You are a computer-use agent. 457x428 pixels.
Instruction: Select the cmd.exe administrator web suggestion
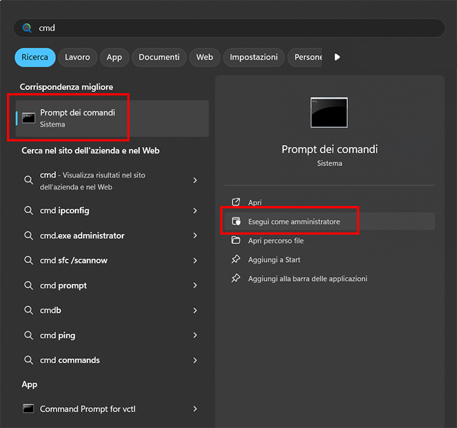[82, 235]
